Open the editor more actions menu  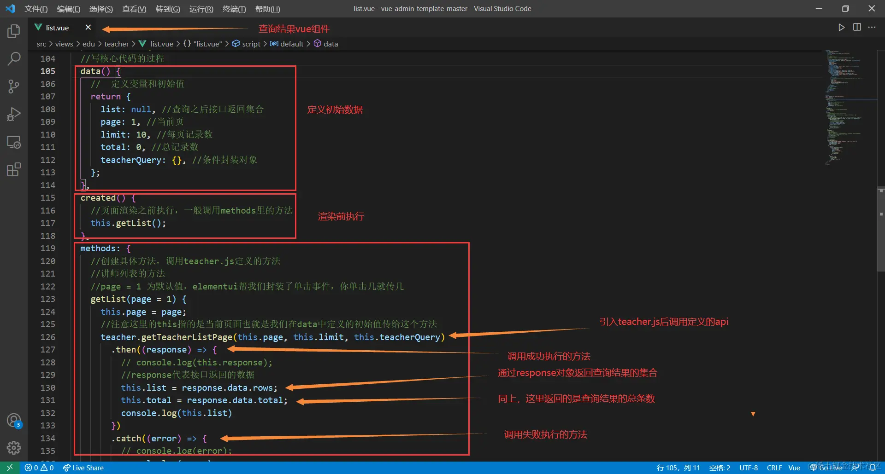872,27
